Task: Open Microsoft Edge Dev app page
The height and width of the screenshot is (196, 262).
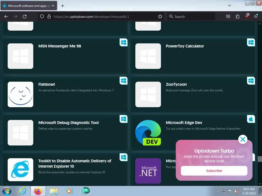Action: [184, 123]
